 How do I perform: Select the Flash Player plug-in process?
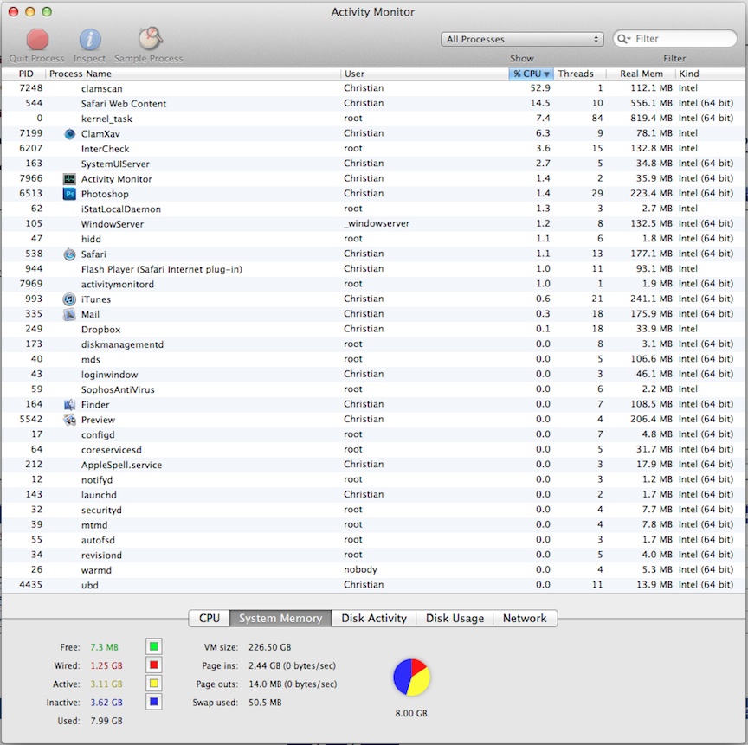pos(373,269)
